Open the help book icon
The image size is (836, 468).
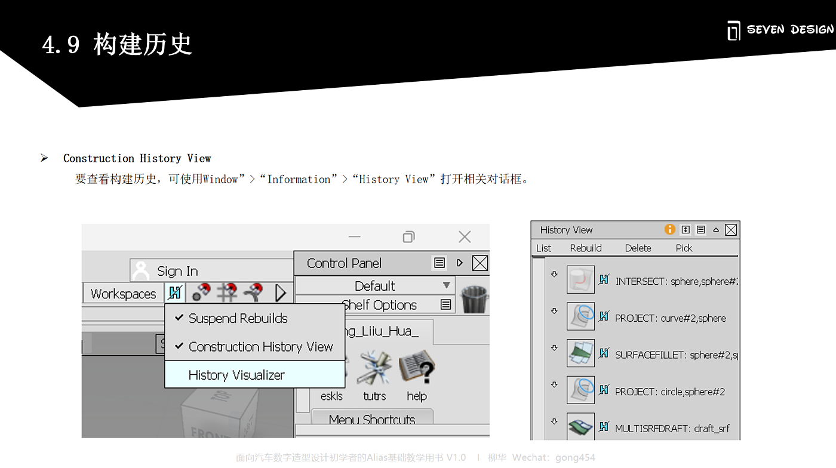(x=416, y=368)
